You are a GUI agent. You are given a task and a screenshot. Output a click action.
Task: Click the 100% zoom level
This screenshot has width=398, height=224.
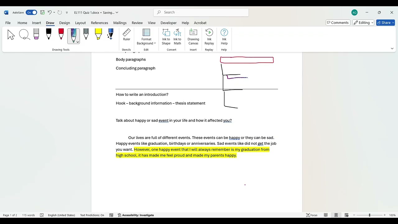click(392, 215)
